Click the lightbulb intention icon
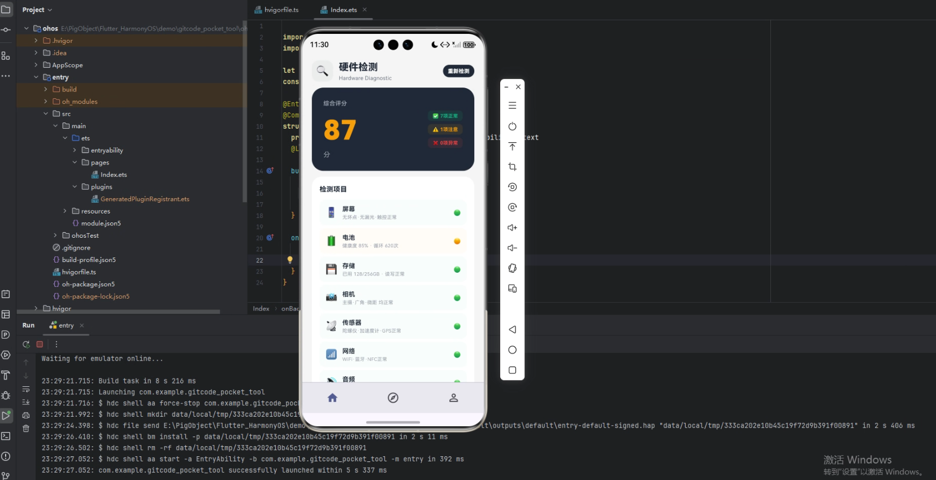This screenshot has width=936, height=480. click(290, 260)
